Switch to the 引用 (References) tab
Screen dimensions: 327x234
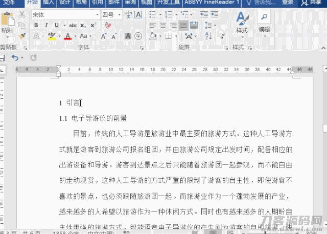pyautogui.click(x=98, y=3)
